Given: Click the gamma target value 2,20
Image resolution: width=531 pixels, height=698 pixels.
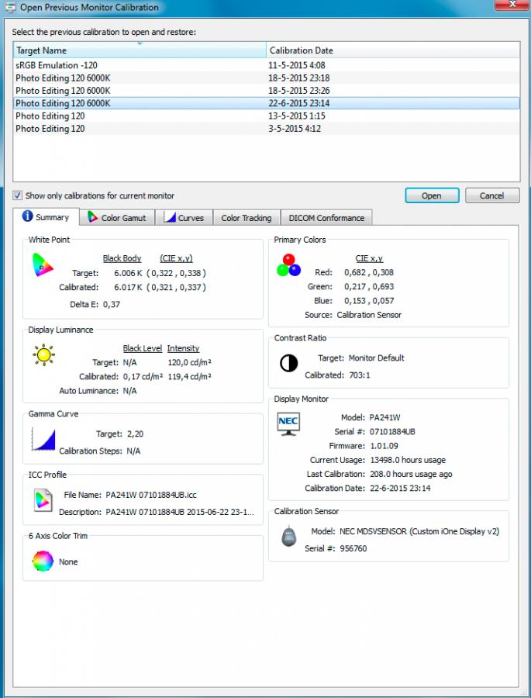Looking at the screenshot, I should pyautogui.click(x=136, y=434).
